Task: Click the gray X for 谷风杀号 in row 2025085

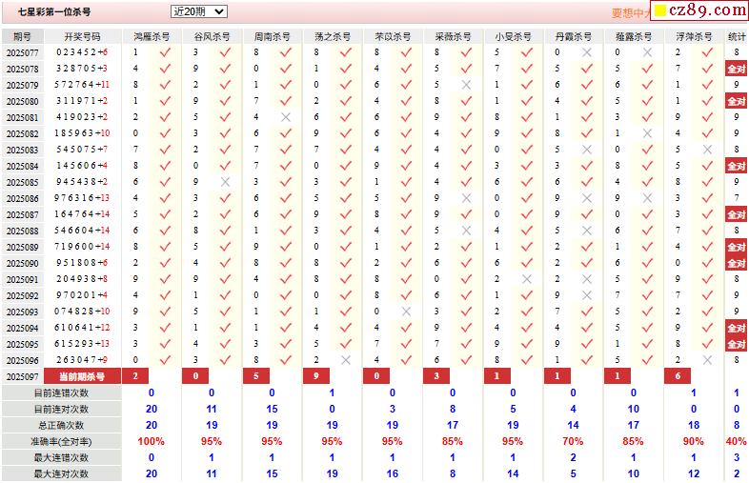Action: (x=226, y=182)
